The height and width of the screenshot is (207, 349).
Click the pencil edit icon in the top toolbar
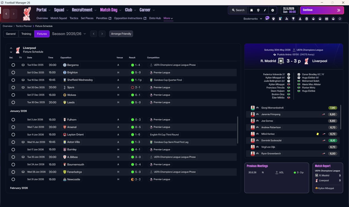point(265,10)
